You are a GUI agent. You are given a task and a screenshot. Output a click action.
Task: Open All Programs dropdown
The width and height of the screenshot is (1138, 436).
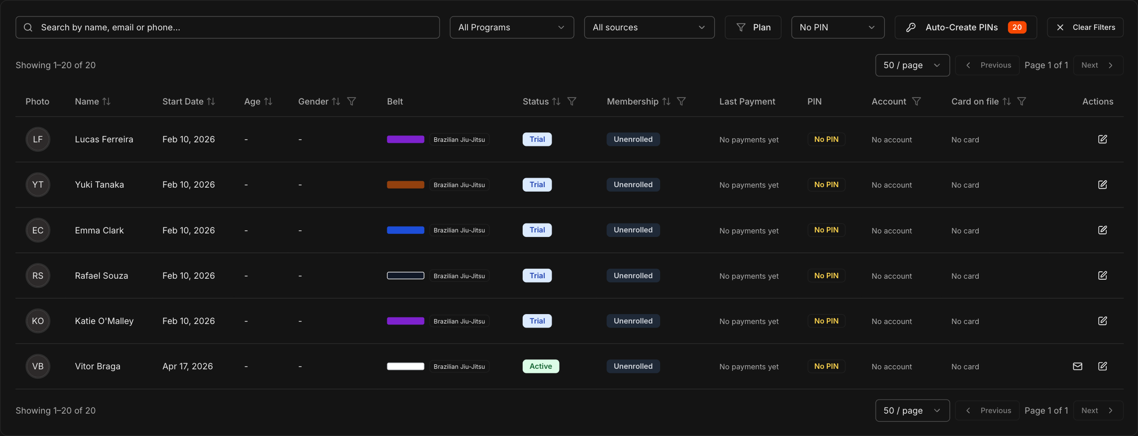tap(512, 27)
